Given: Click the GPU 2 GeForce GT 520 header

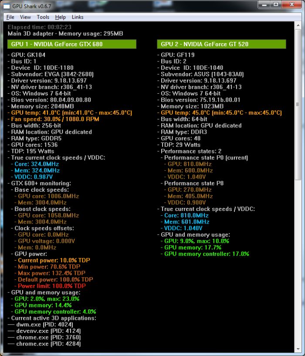Looking at the screenshot, I should tap(221, 44).
